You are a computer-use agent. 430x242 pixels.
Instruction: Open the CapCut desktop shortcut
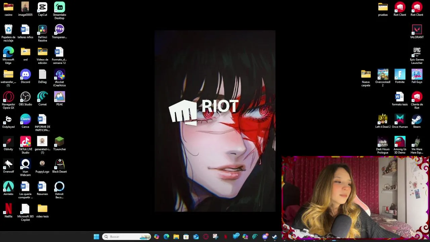pos(42,9)
